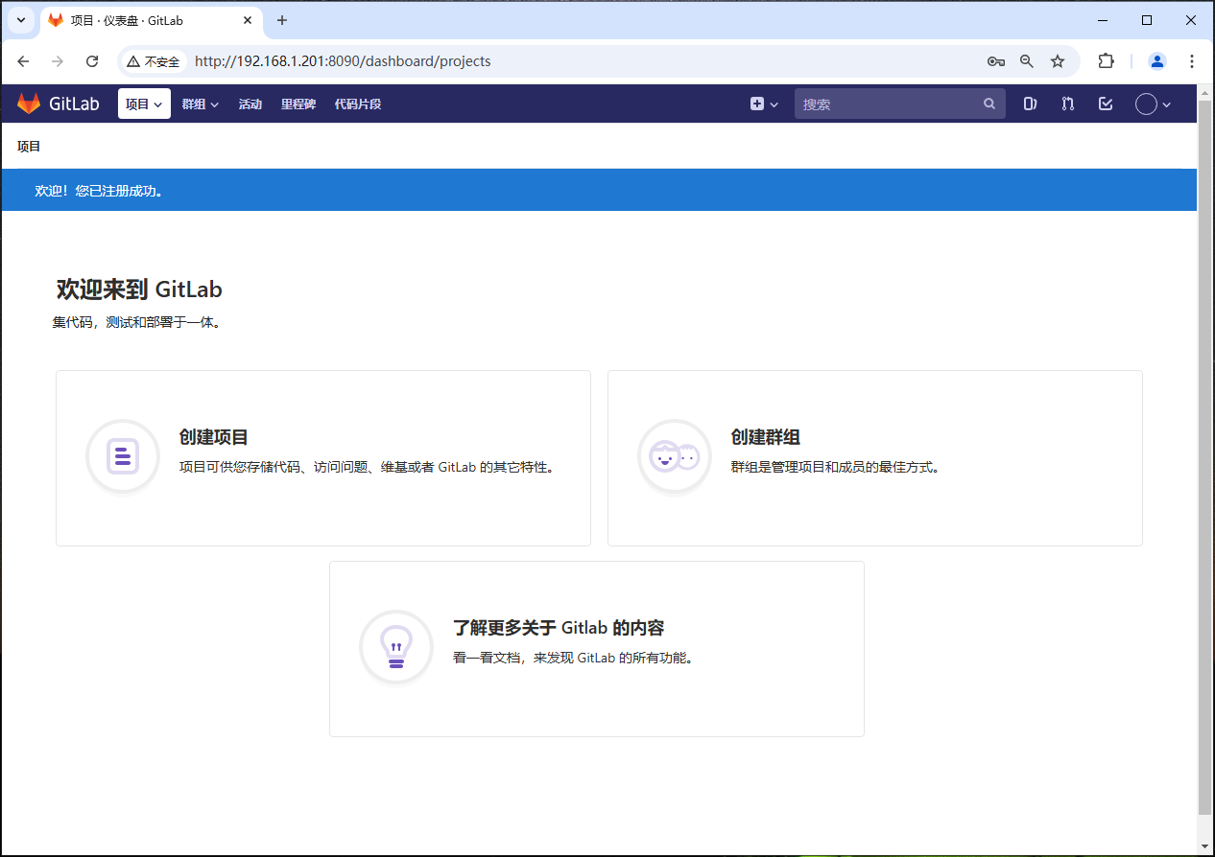Open the Chrome profile icon

(x=1157, y=61)
